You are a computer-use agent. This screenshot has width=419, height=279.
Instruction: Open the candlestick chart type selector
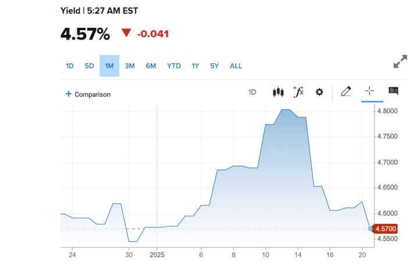[278, 92]
